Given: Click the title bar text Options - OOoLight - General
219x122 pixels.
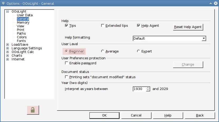Looking at the screenshot, I should click(30, 3).
